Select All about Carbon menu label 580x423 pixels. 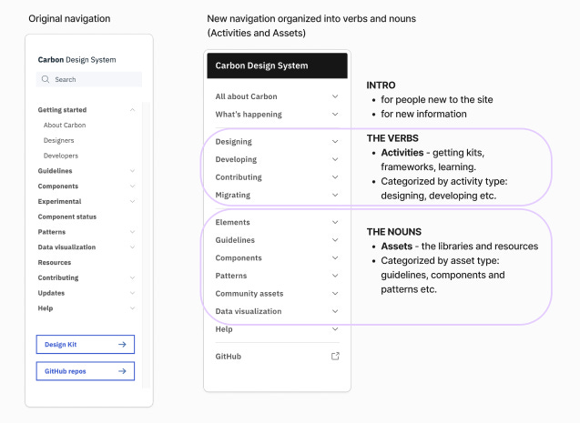coord(247,96)
